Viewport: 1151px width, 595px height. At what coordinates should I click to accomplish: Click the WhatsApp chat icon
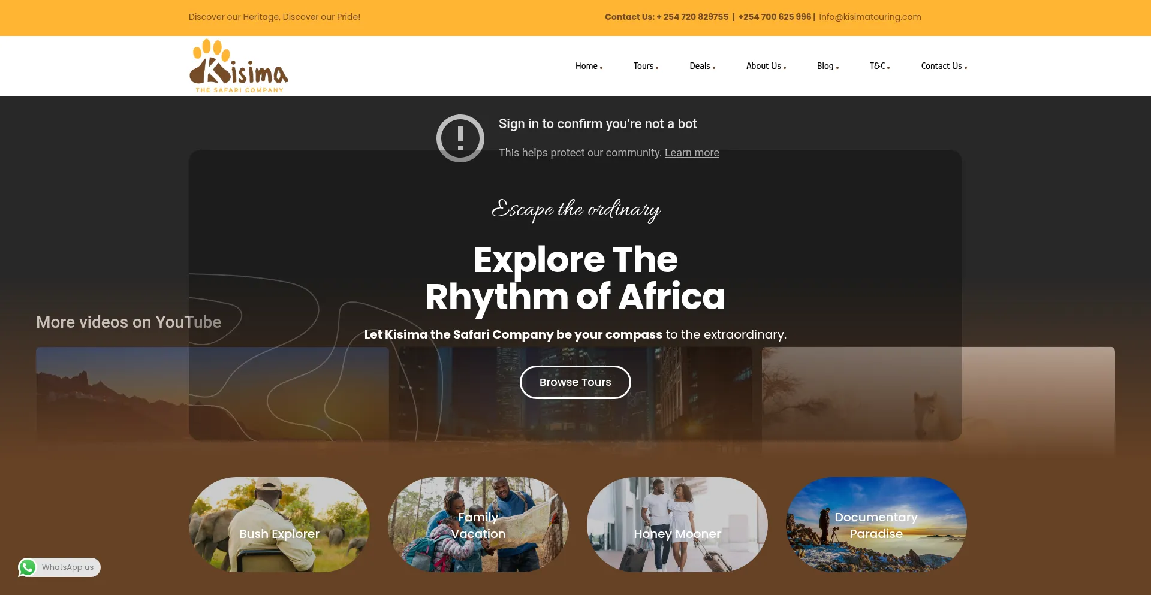point(28,567)
